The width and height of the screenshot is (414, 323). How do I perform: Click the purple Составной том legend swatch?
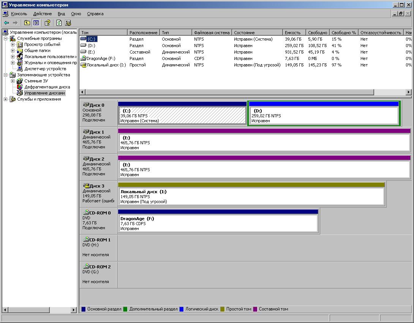255,309
